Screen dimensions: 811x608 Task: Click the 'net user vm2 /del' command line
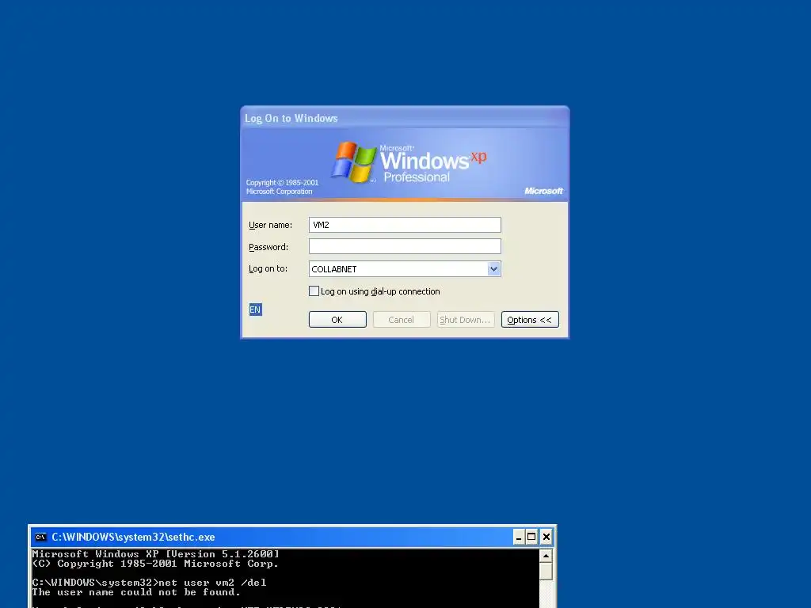pos(149,583)
